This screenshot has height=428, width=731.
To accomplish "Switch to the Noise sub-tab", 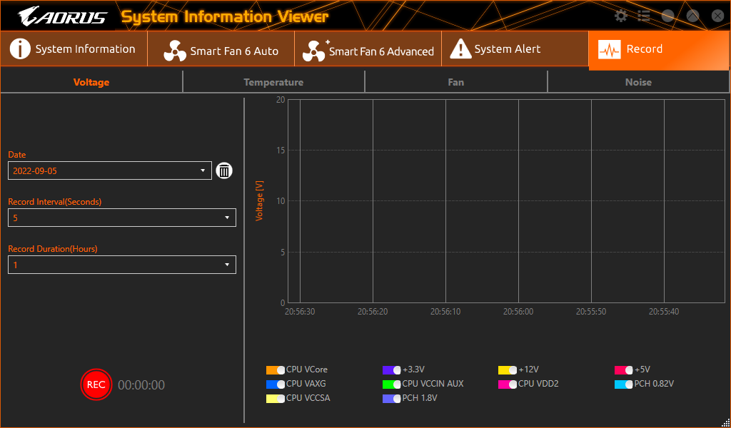I will point(638,82).
